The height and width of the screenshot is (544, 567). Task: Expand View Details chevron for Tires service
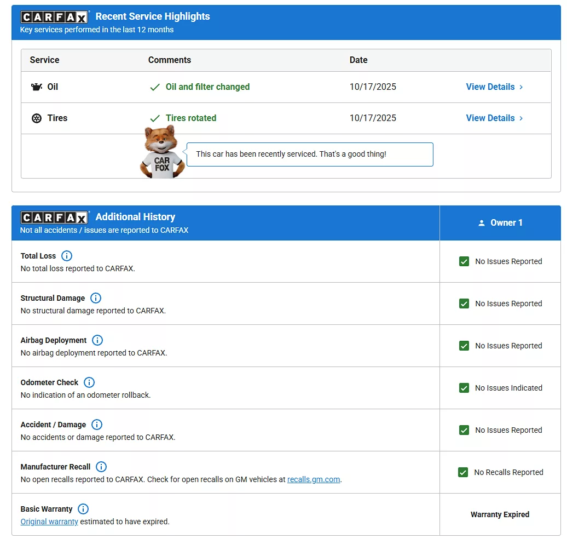[x=521, y=118]
